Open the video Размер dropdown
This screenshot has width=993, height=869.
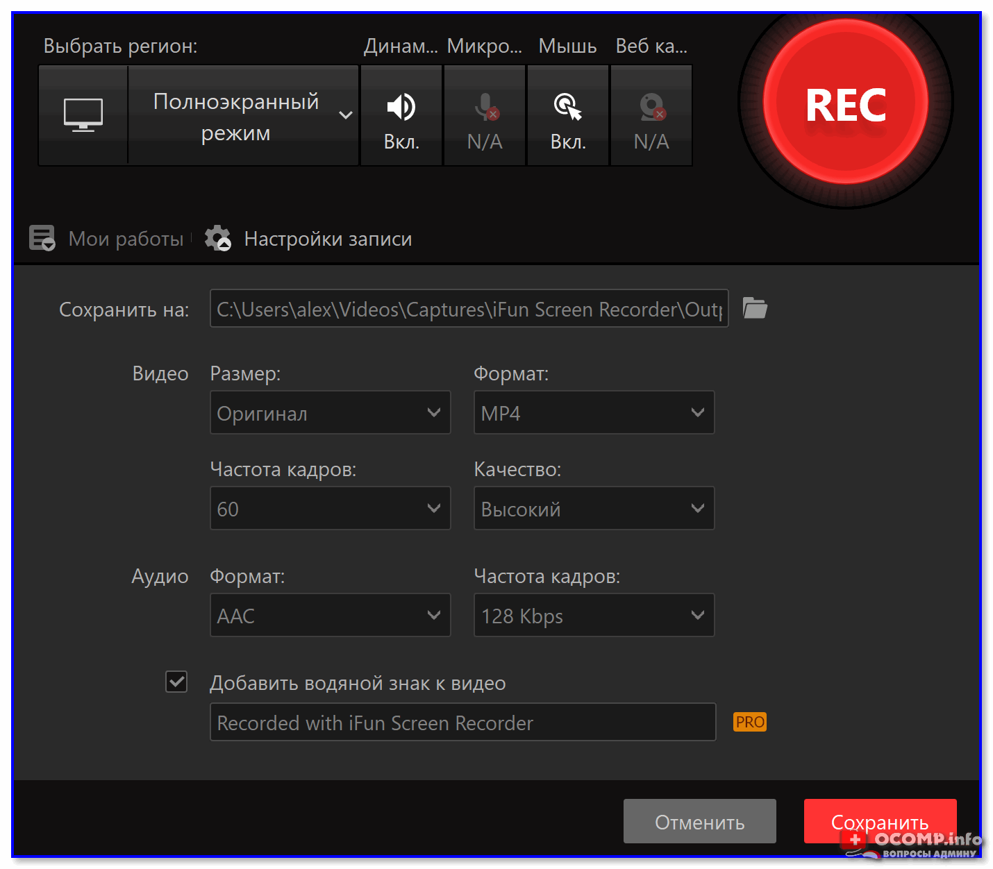point(331,412)
